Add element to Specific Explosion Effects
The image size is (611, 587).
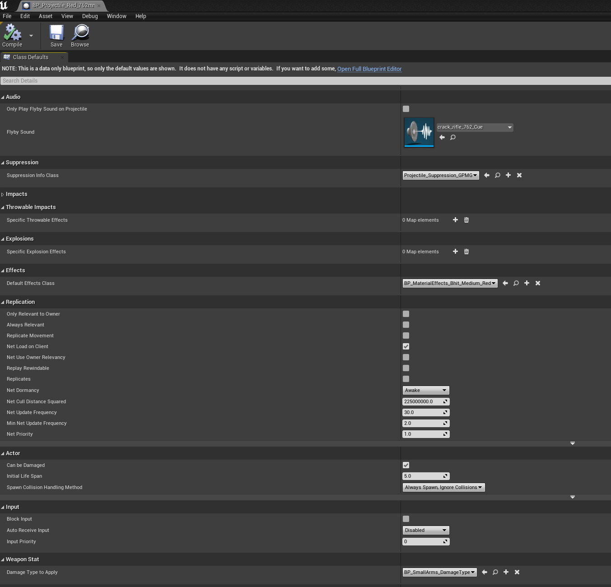tap(455, 252)
